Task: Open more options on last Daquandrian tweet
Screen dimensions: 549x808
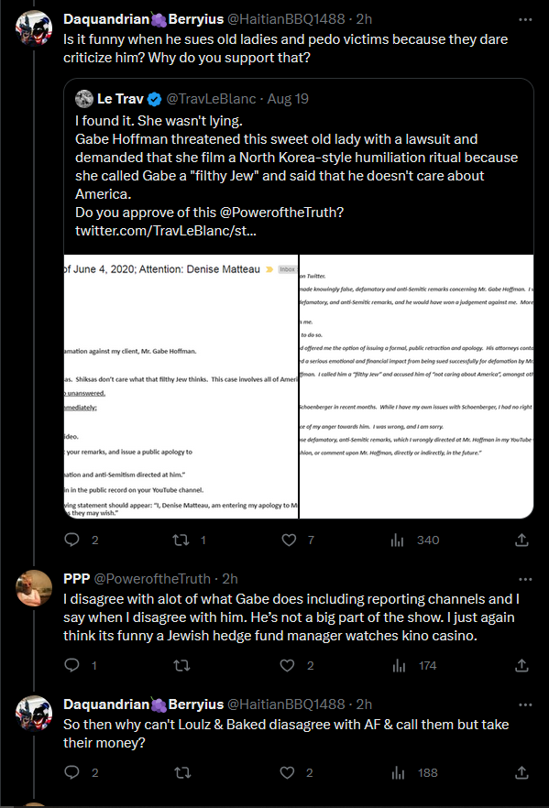Action: 525,705
